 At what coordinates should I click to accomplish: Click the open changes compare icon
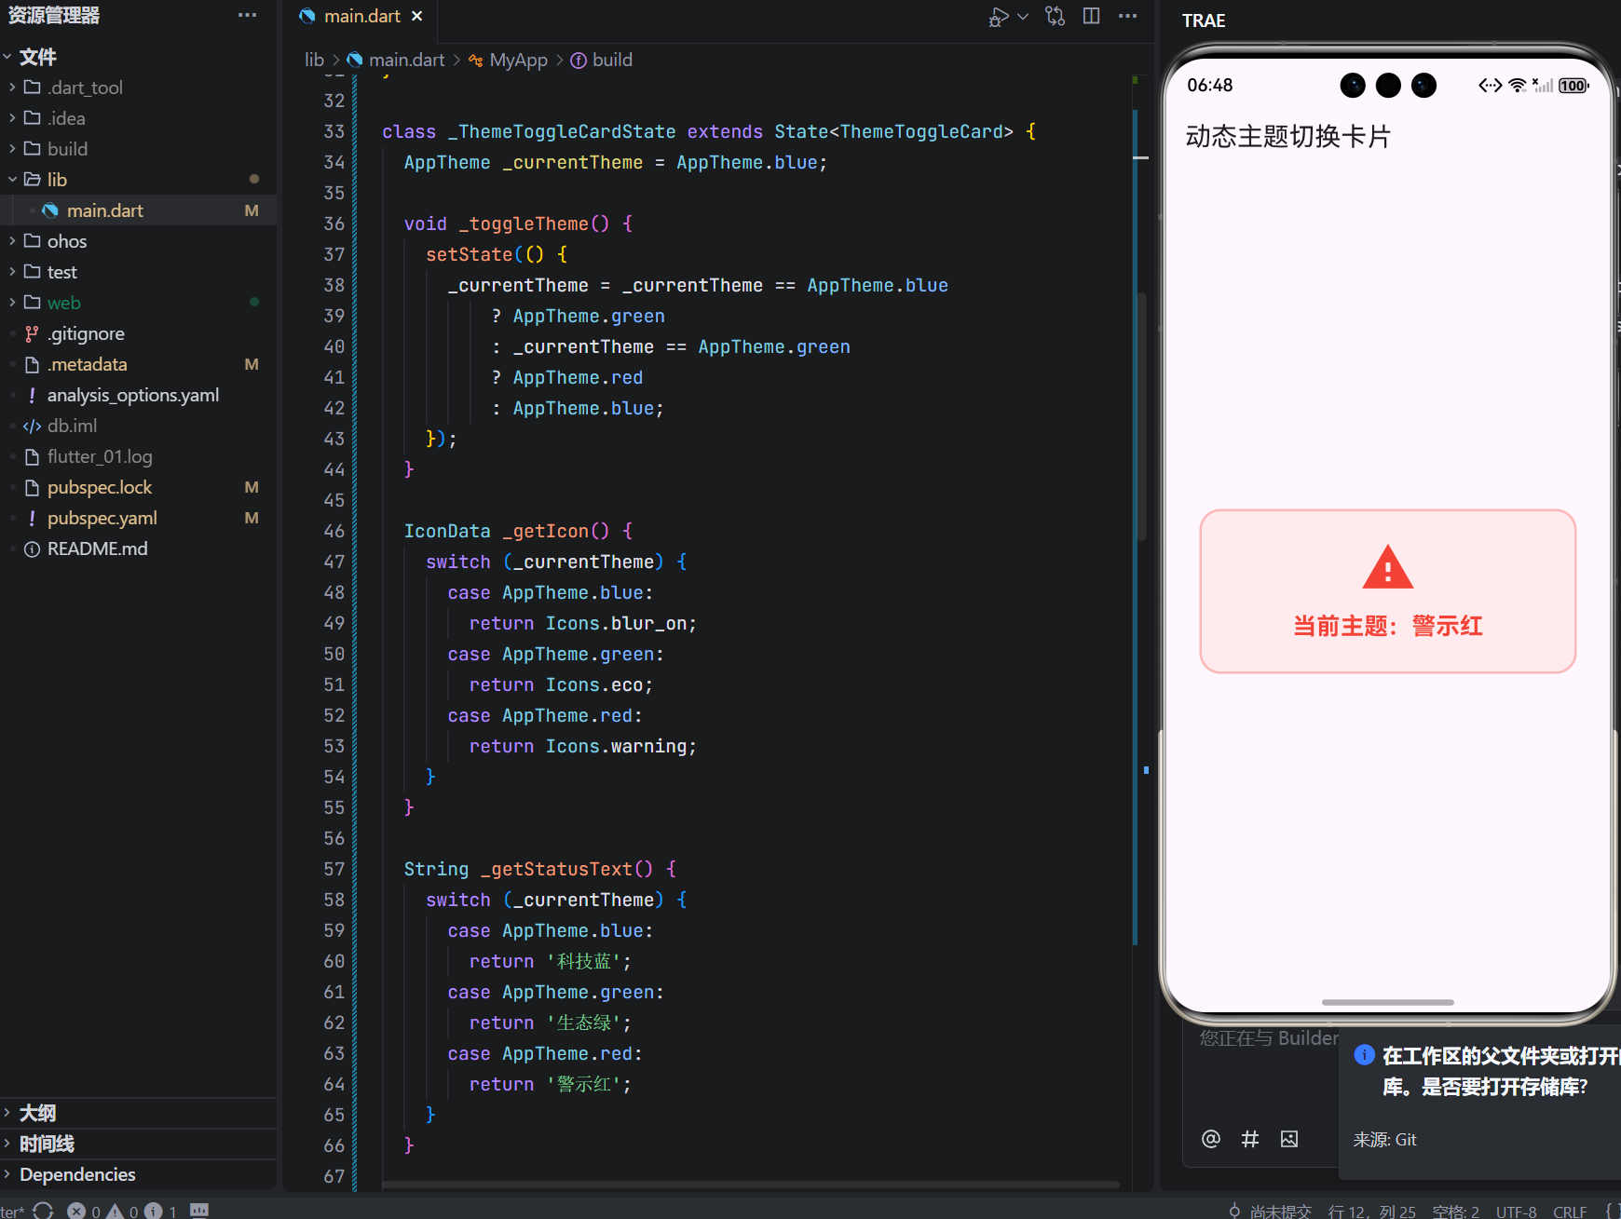point(1055,16)
